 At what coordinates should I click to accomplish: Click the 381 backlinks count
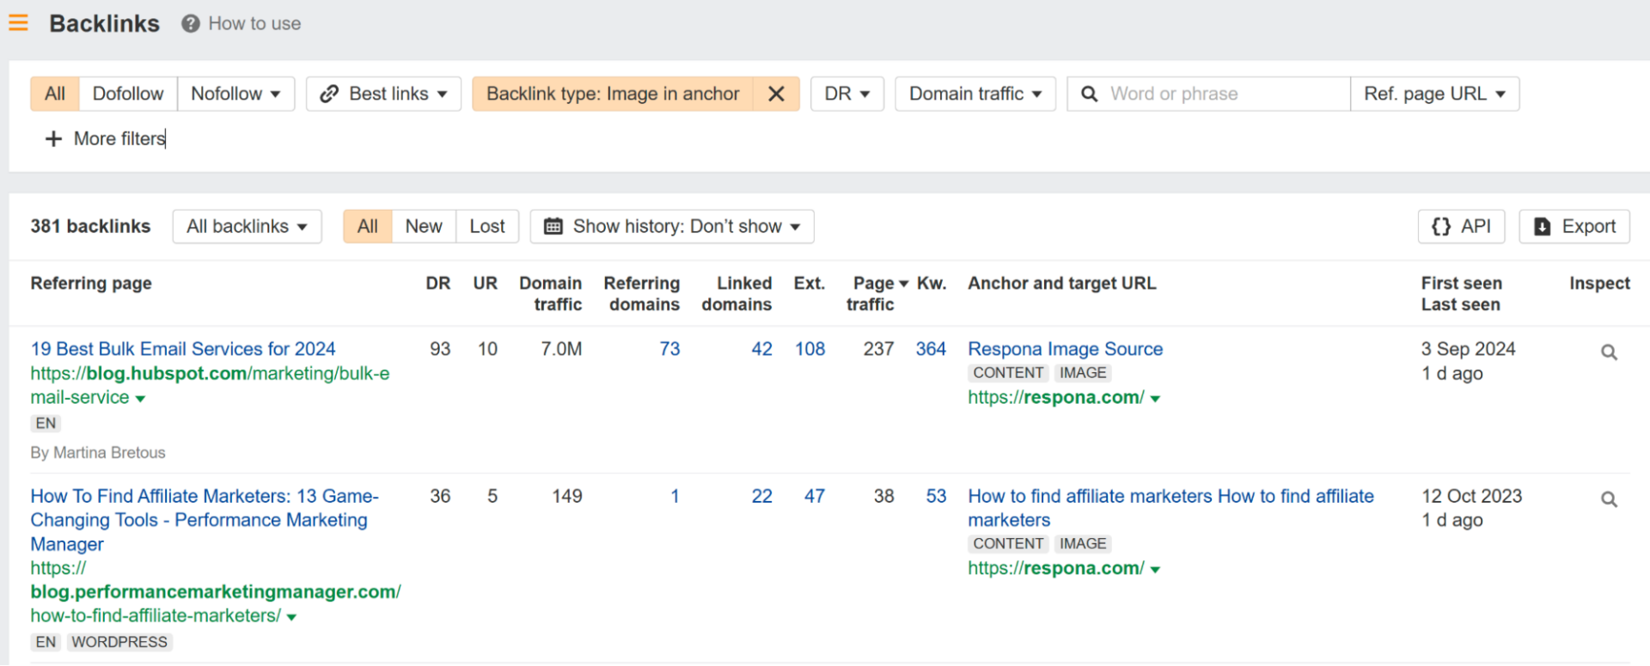pyautogui.click(x=90, y=226)
